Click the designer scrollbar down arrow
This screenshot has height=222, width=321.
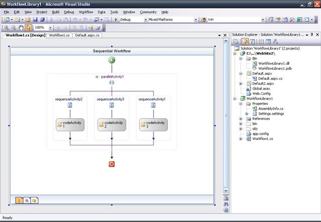point(226,190)
